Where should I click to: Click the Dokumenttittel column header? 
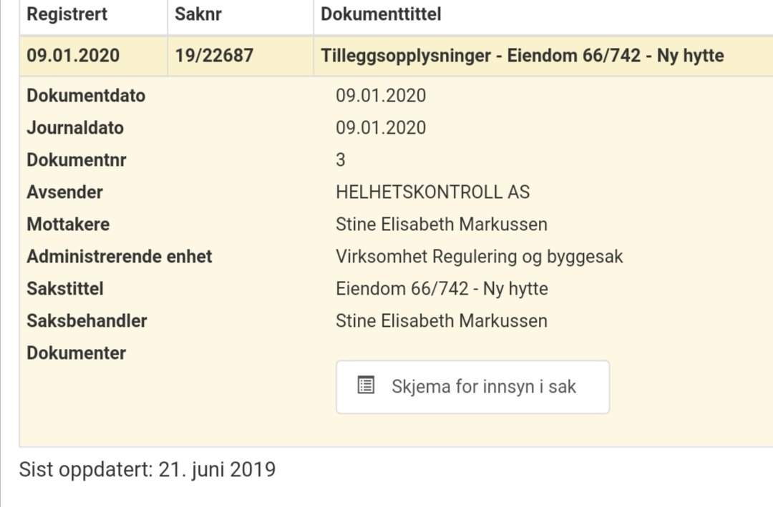[381, 14]
